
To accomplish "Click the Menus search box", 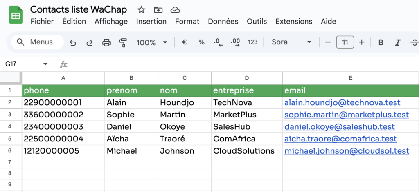I will tap(37, 42).
